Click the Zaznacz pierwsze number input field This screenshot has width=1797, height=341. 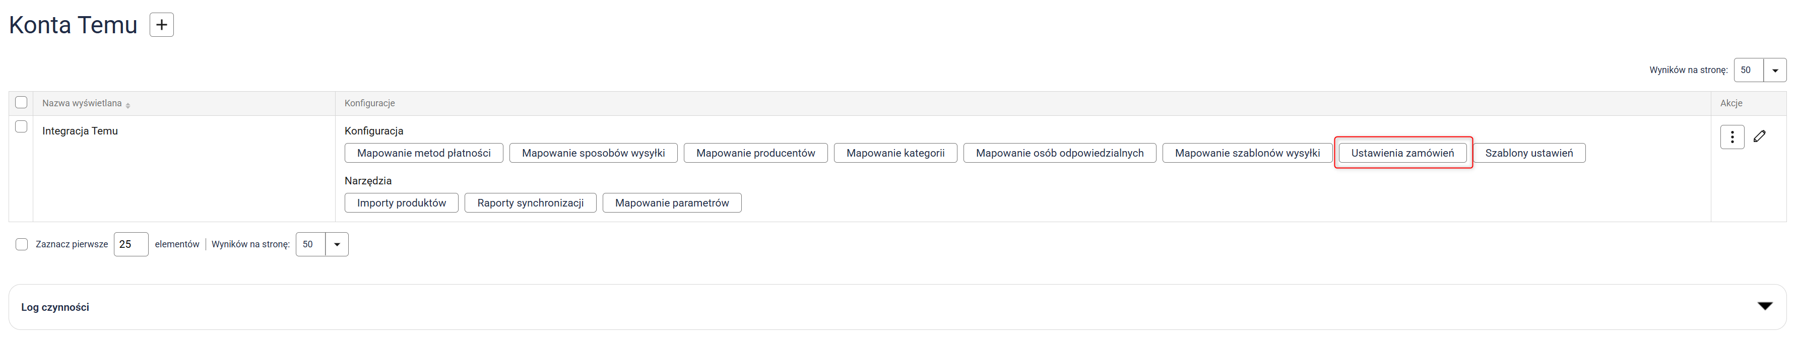131,245
